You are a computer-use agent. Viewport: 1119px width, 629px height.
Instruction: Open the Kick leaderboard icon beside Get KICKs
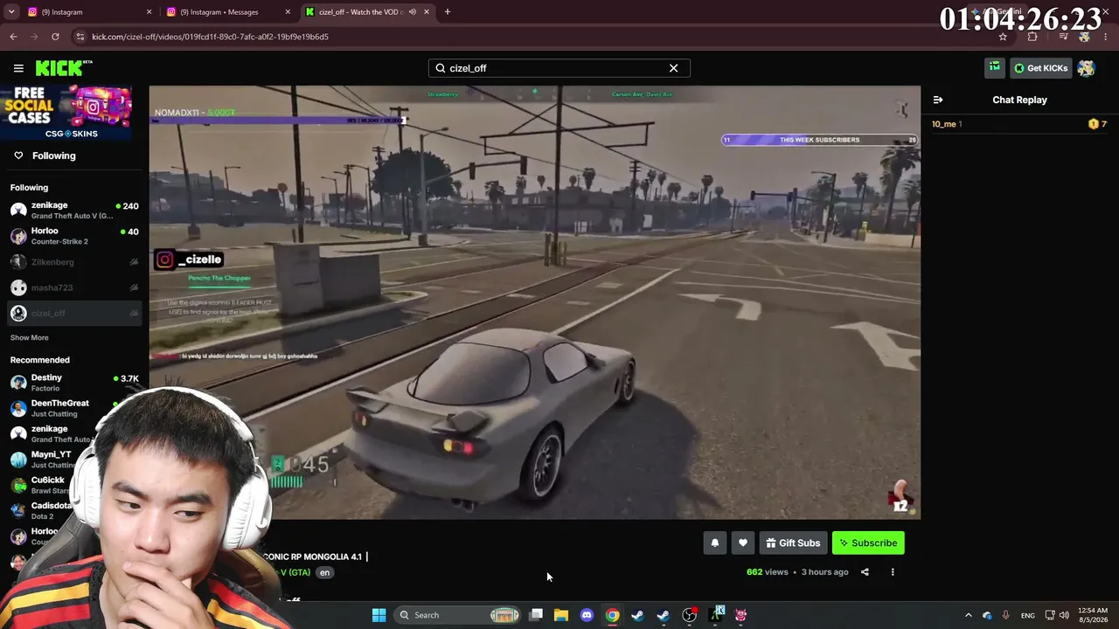coord(994,68)
